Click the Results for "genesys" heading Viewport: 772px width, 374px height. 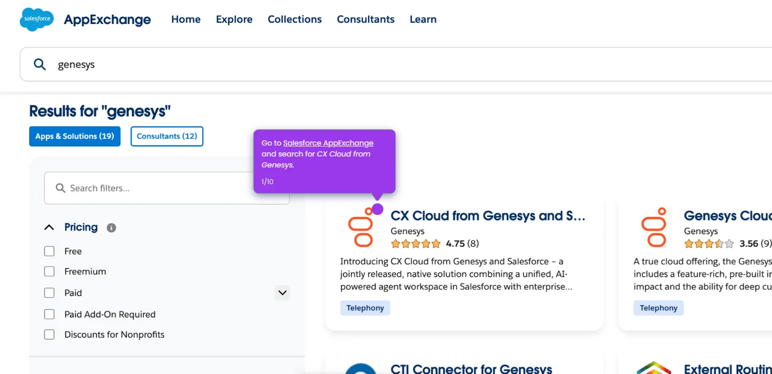pos(100,111)
